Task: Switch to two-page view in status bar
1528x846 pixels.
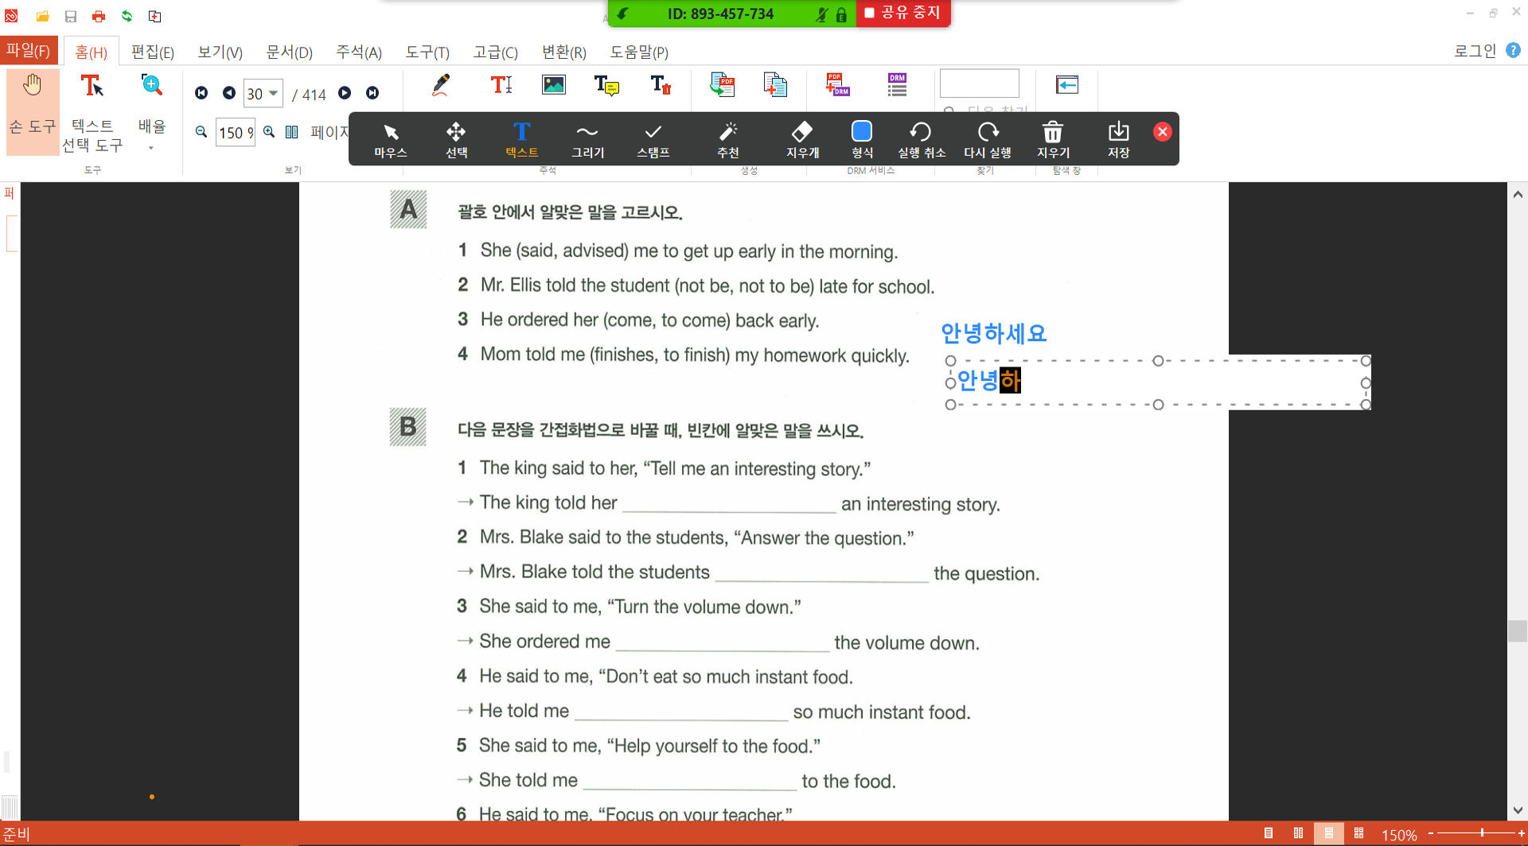Action: coord(1298,833)
